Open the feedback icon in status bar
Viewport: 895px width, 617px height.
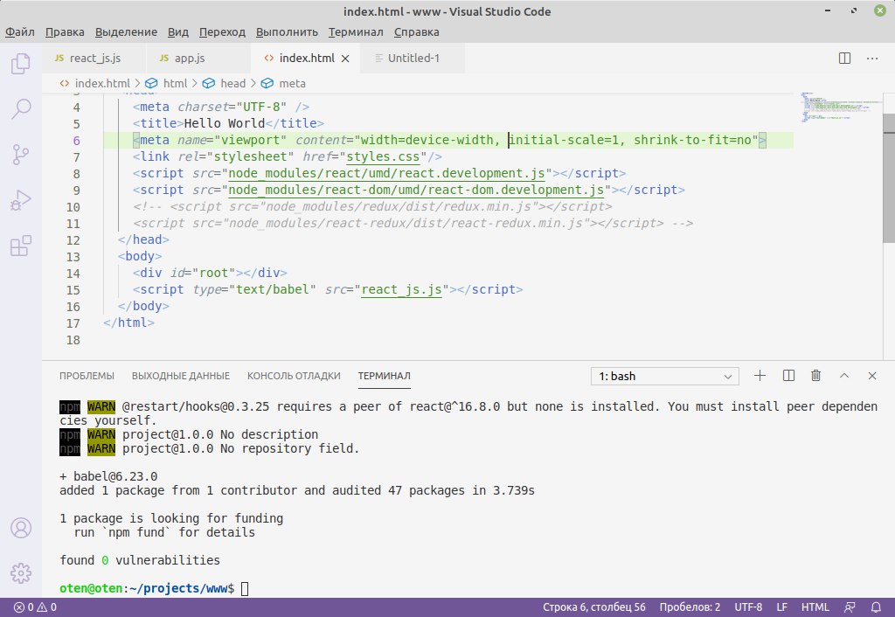(850, 607)
